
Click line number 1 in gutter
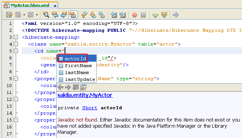point(10,23)
